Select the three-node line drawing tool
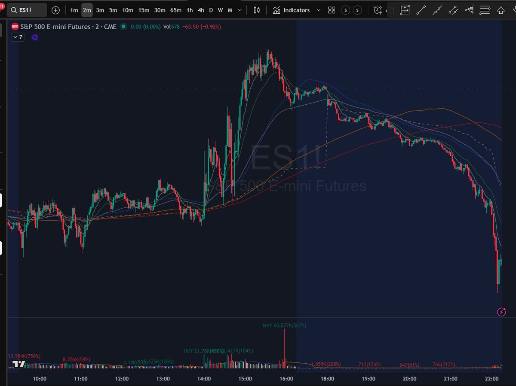Screen dimensions: 516x386 [x=437, y=10]
